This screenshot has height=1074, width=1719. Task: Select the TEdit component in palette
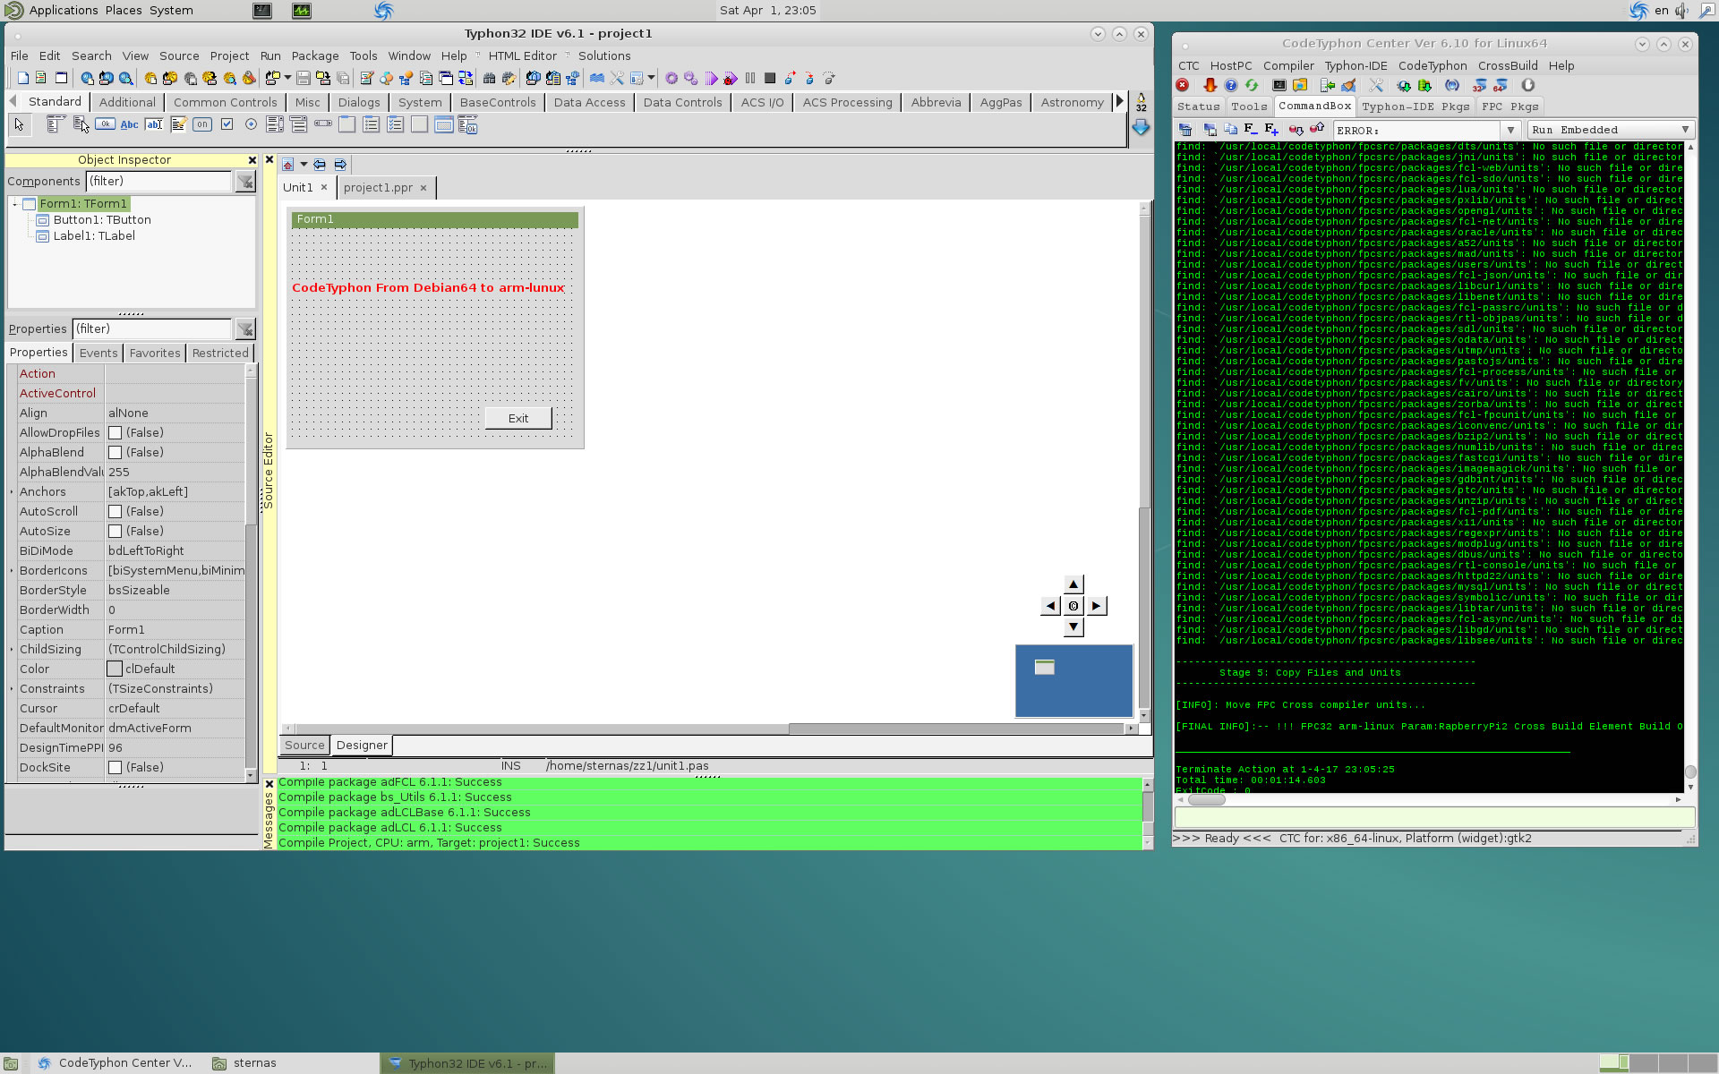pos(154,124)
